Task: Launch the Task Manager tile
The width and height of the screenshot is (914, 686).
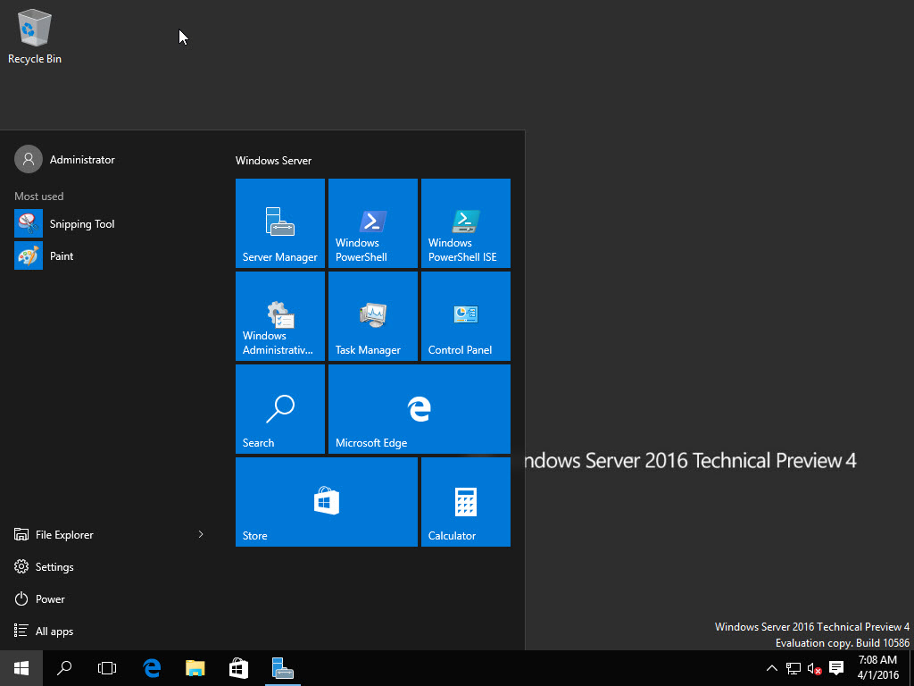Action: 373,316
